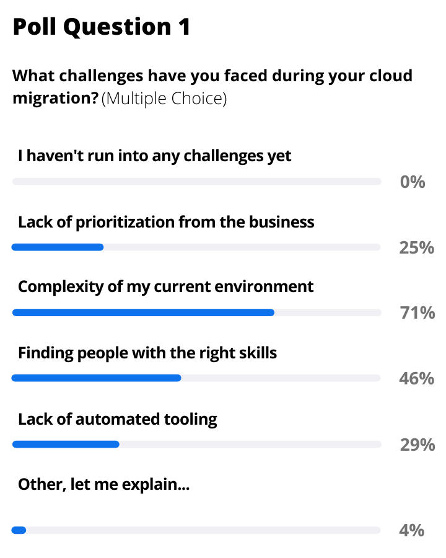Select "Lack of automated tooling" option
This screenshot has height=558, width=446.
pyautogui.click(x=118, y=419)
